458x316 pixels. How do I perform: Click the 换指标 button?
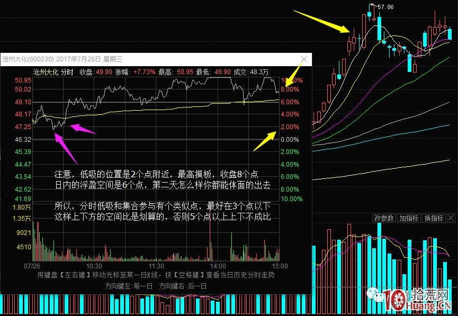434,218
